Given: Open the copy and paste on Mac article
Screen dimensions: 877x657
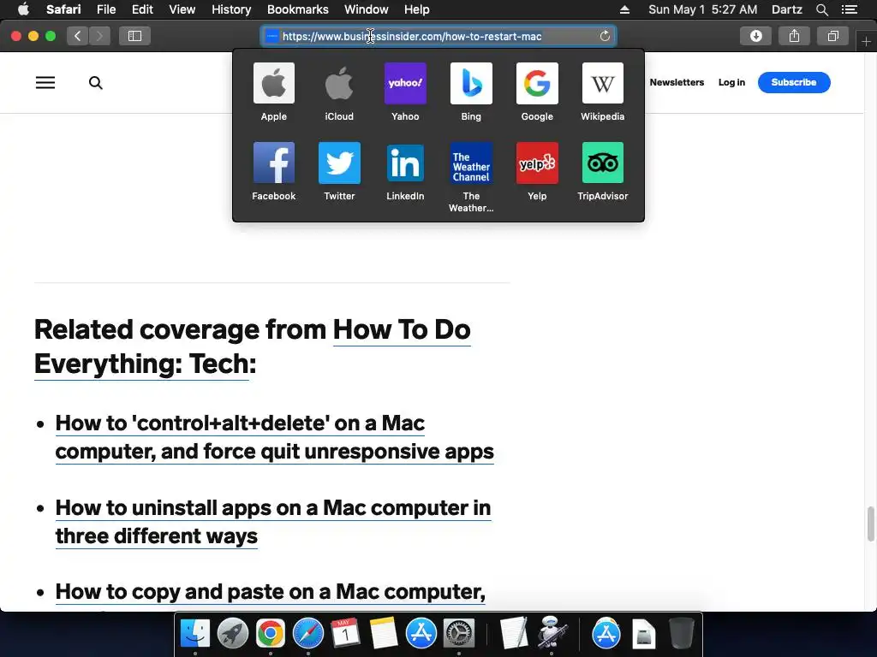Looking at the screenshot, I should tap(270, 592).
